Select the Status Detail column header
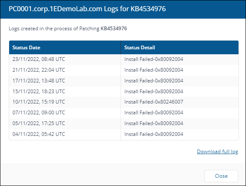246x186 pixels. pyautogui.click(x=180, y=48)
